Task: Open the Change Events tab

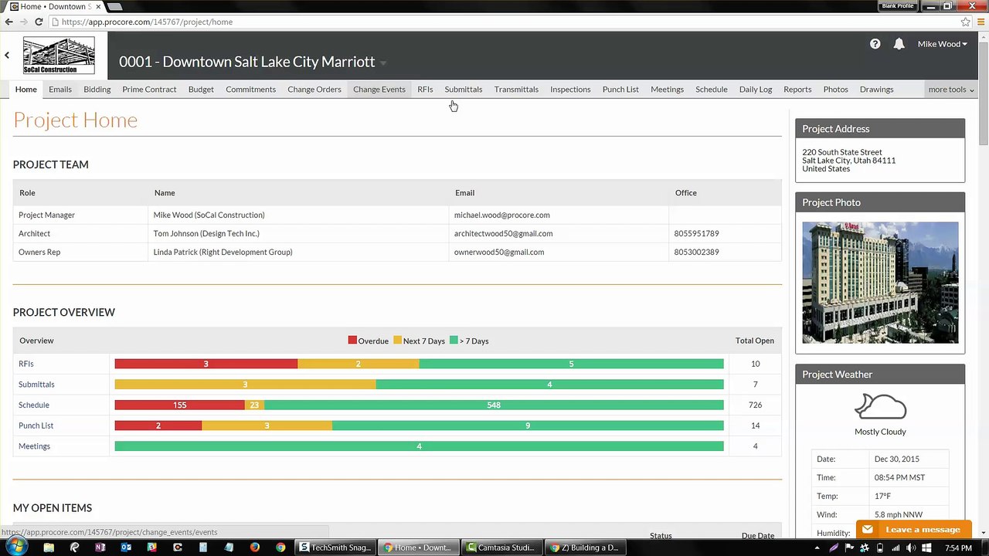Action: 379,90
